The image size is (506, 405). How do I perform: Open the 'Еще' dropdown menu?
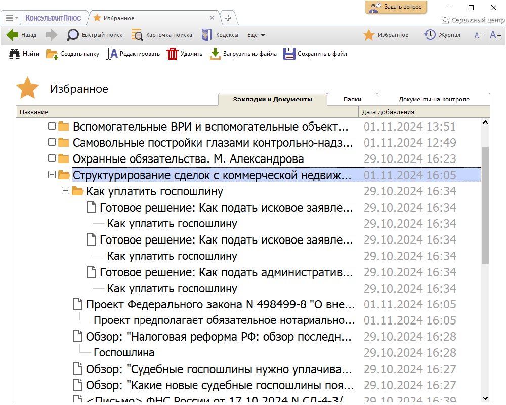pyautogui.click(x=256, y=35)
